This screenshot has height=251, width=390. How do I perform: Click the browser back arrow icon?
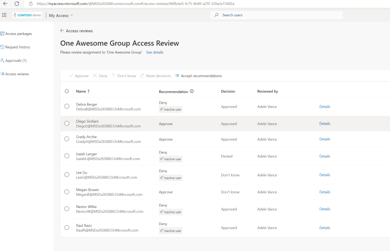tap(5, 3)
